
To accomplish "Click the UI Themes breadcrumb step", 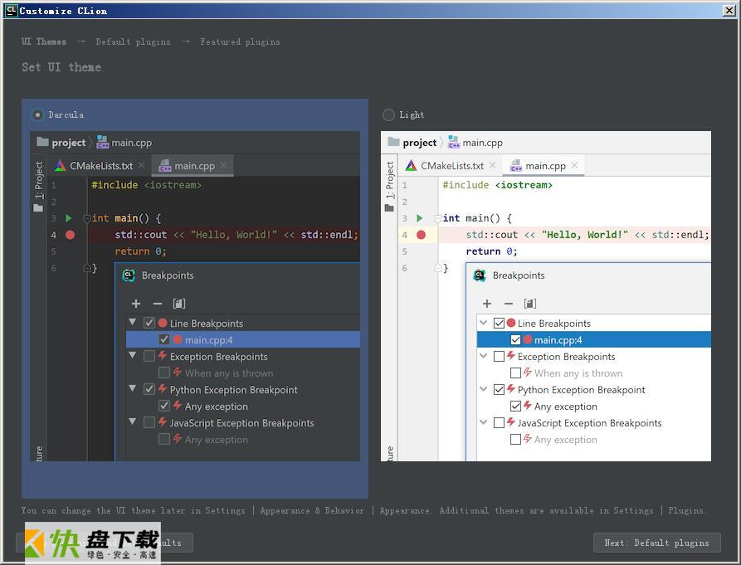I will tap(44, 41).
